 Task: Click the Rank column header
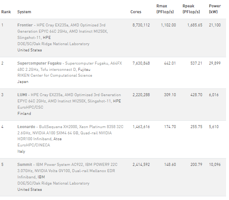click(x=6, y=12)
